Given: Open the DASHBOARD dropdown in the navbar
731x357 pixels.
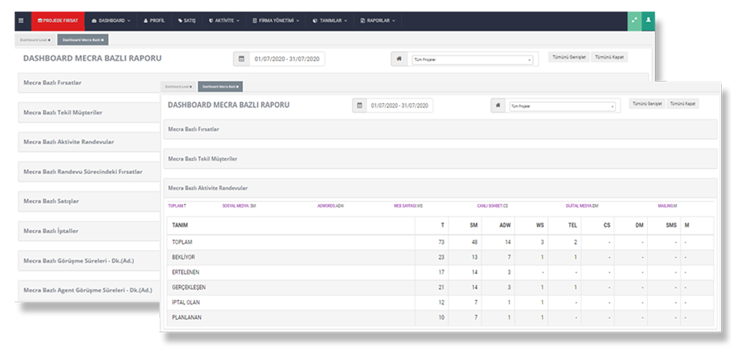Looking at the screenshot, I should click(111, 20).
